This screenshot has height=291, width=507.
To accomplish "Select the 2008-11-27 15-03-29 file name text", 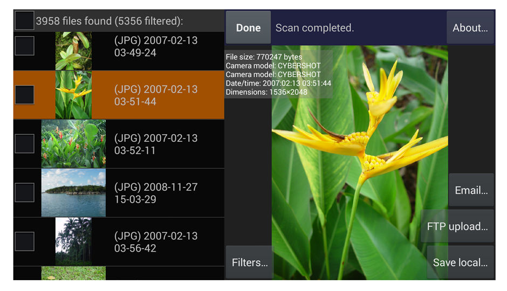I will (156, 193).
